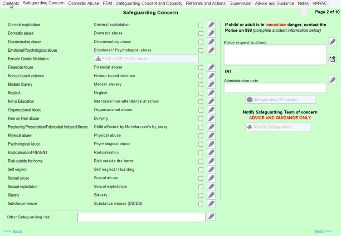
Task: Tick the Physical abuse checkbox
Action: pos(201,136)
